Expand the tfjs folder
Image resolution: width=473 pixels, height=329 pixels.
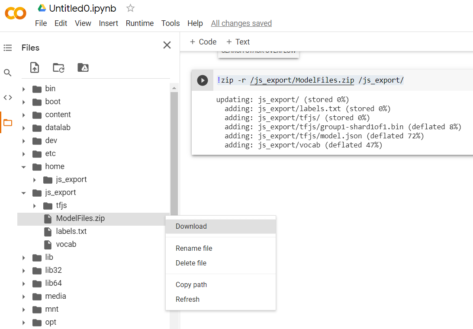pyautogui.click(x=35, y=206)
